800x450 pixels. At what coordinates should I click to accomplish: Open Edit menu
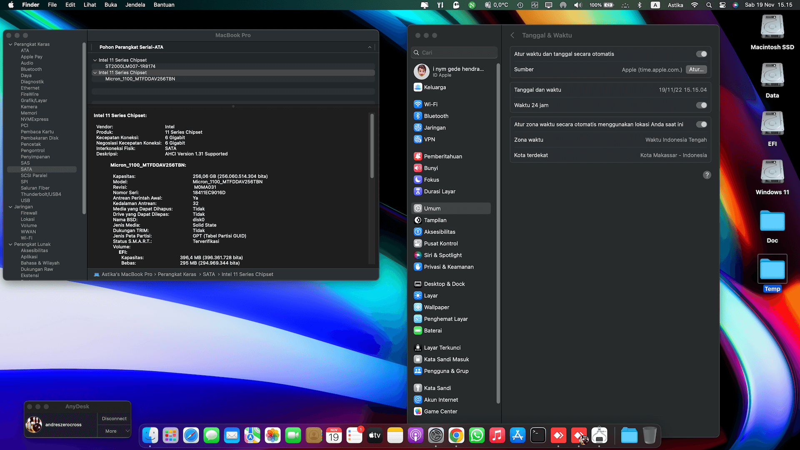coord(70,5)
